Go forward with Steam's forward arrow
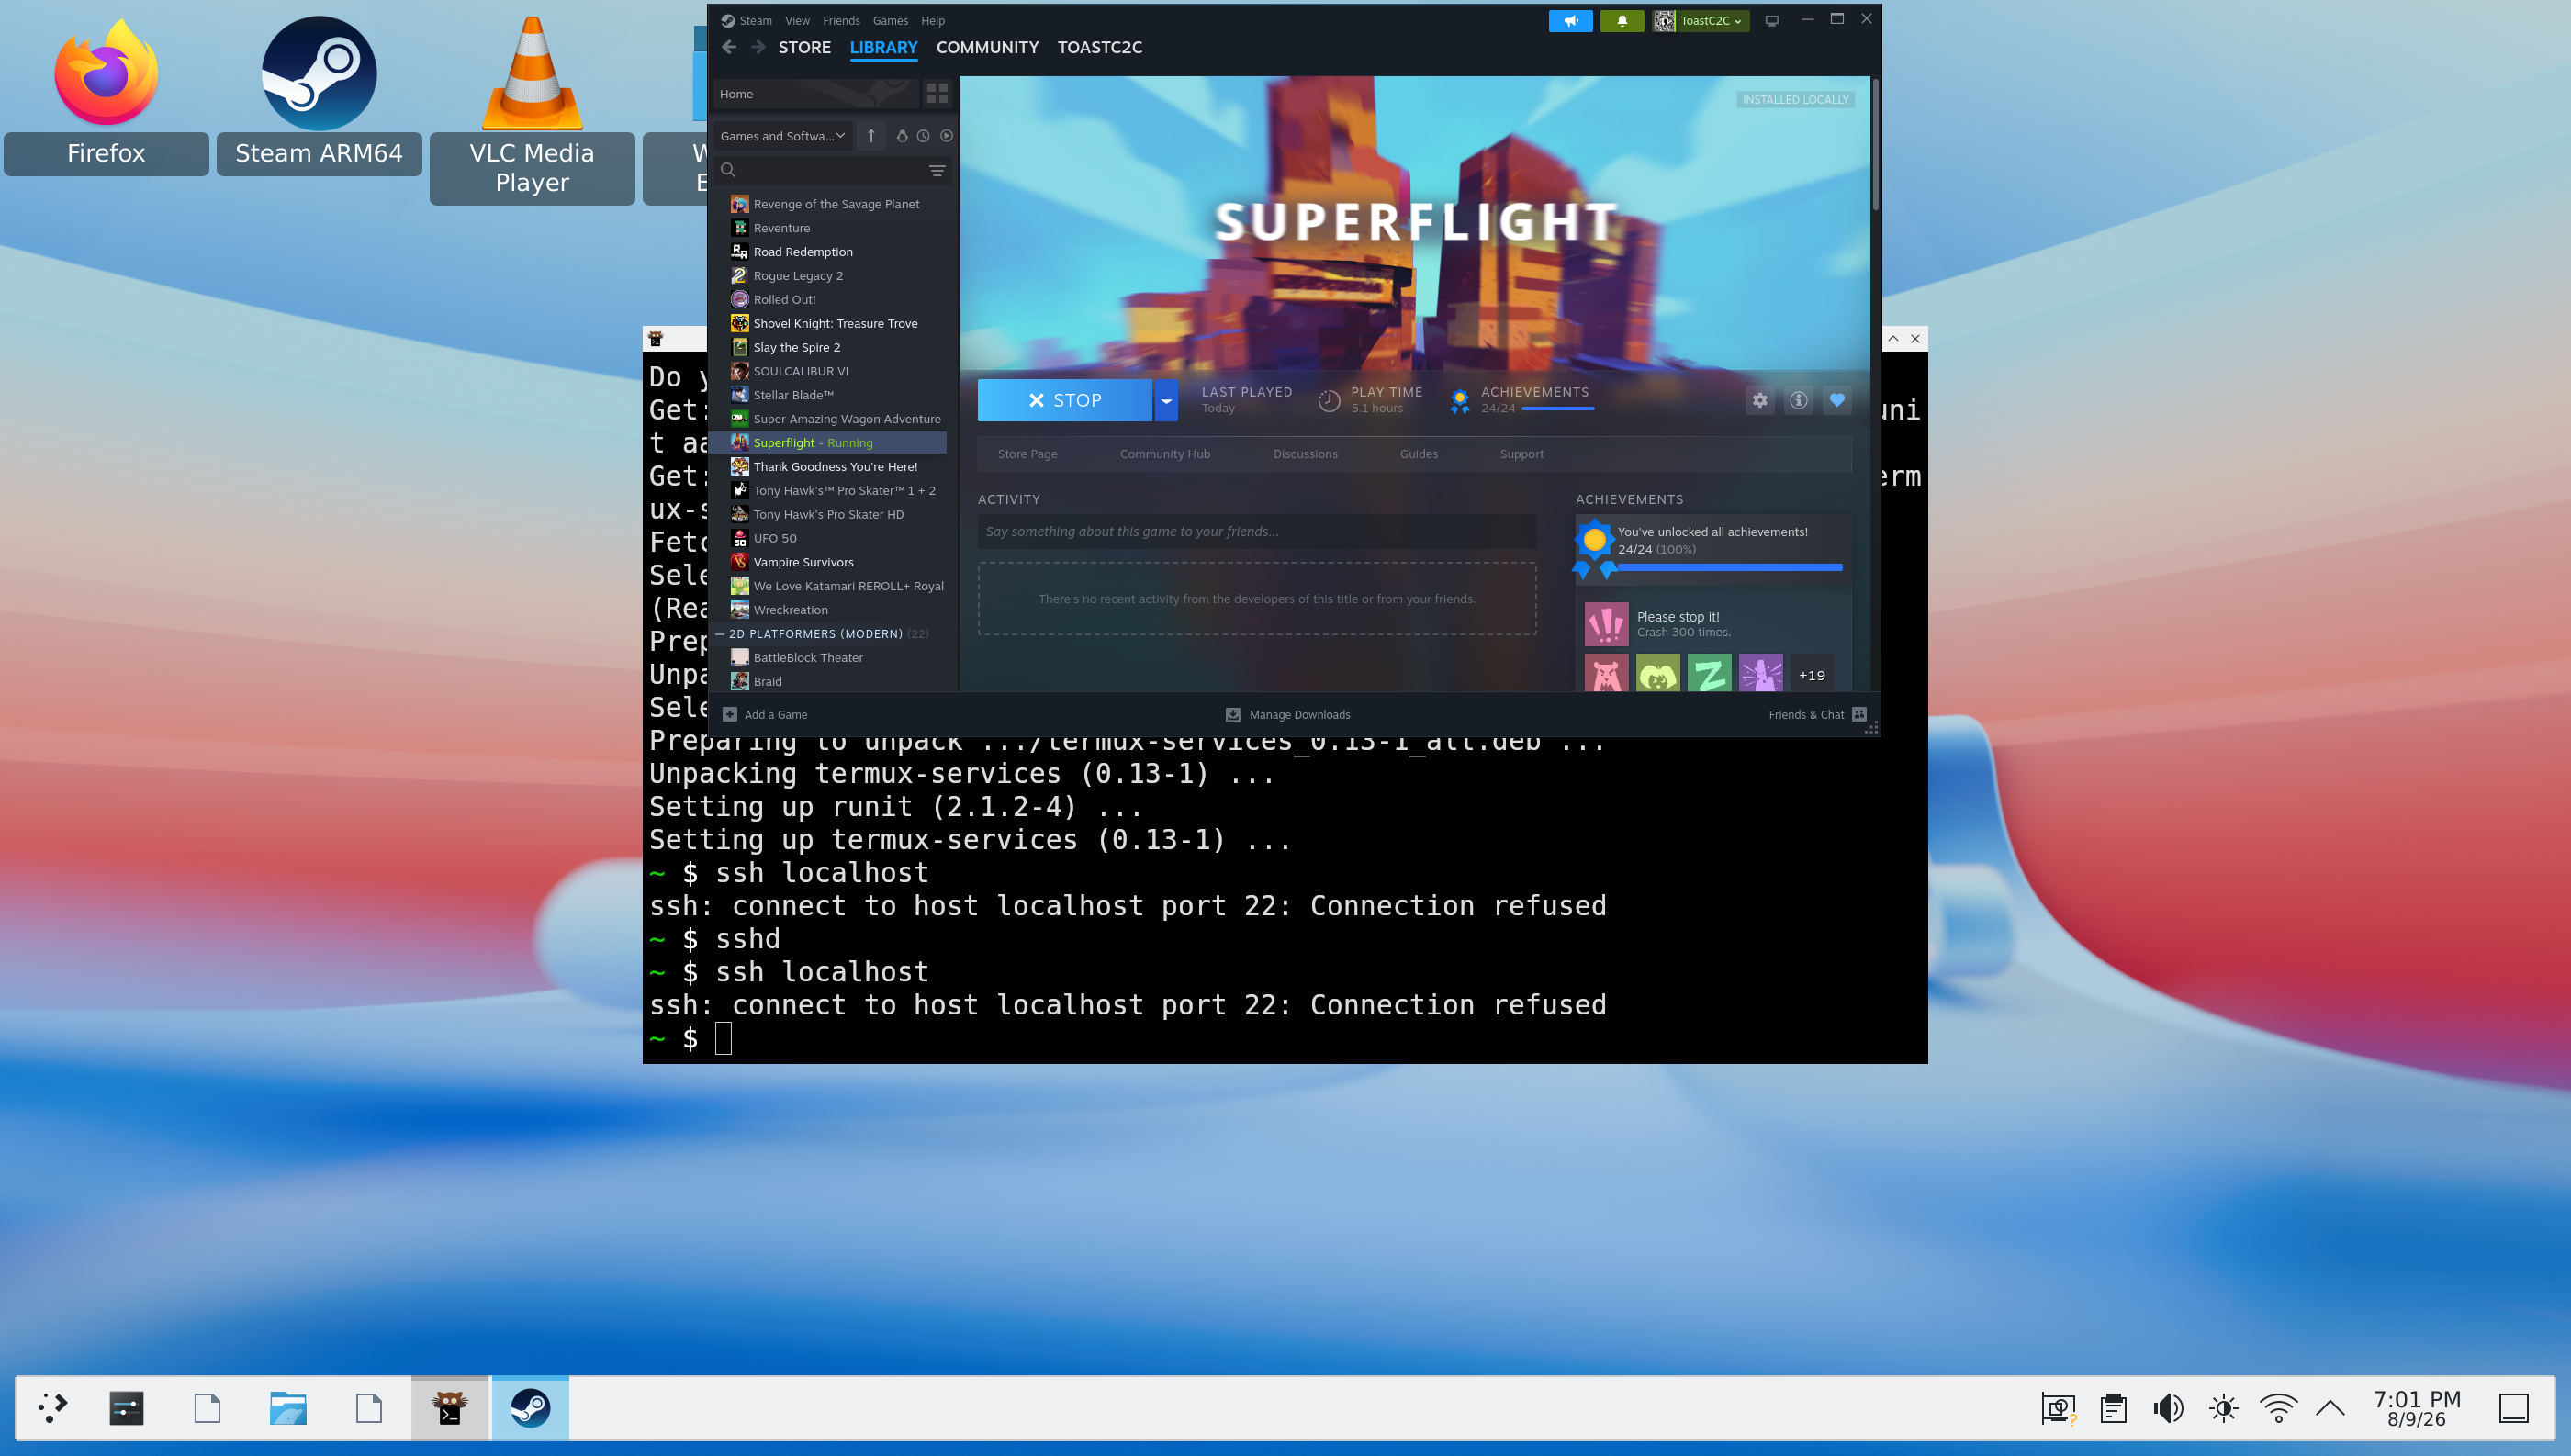Screen dimensions: 2571x1456 [x=758, y=47]
